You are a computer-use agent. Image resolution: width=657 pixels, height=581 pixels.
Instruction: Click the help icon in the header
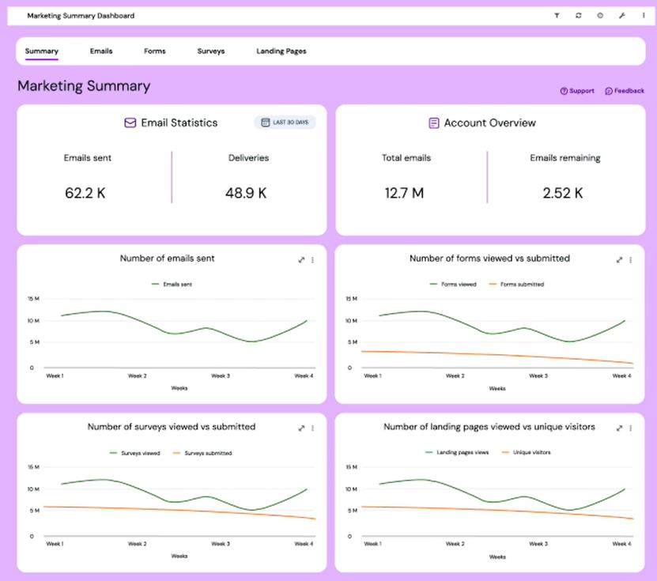point(601,15)
